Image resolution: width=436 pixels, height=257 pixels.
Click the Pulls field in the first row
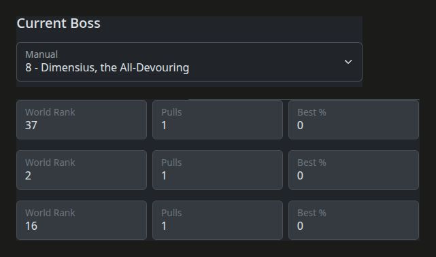click(x=218, y=120)
